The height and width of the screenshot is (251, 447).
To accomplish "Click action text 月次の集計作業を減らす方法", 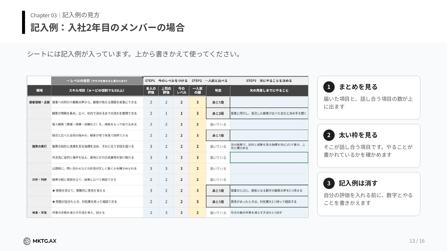I will coord(256,213).
